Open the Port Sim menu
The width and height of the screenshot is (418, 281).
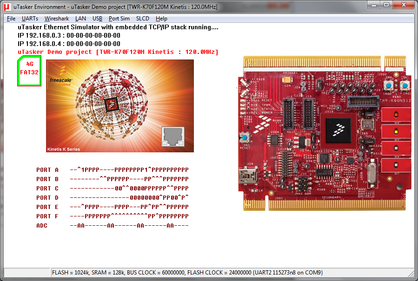coord(119,19)
